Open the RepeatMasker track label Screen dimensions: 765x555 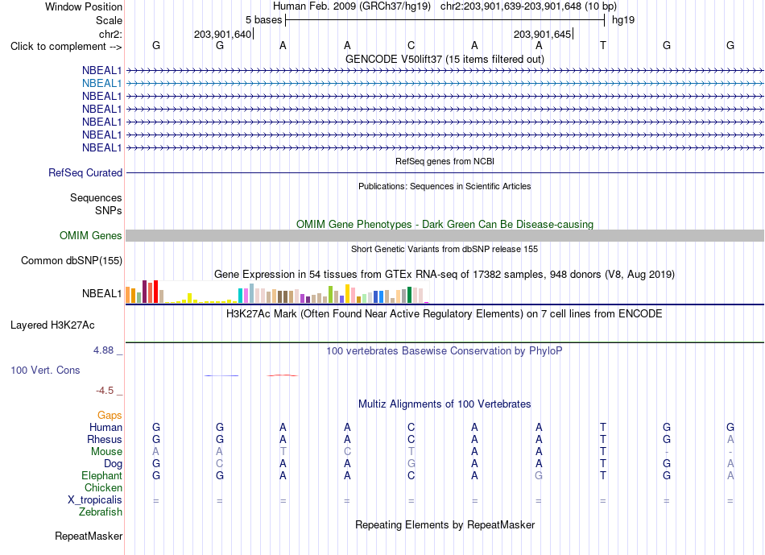89,536
